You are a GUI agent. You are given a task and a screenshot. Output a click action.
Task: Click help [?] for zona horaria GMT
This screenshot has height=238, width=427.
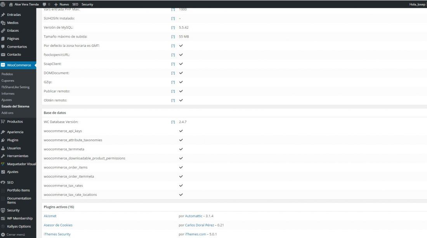coord(173,46)
